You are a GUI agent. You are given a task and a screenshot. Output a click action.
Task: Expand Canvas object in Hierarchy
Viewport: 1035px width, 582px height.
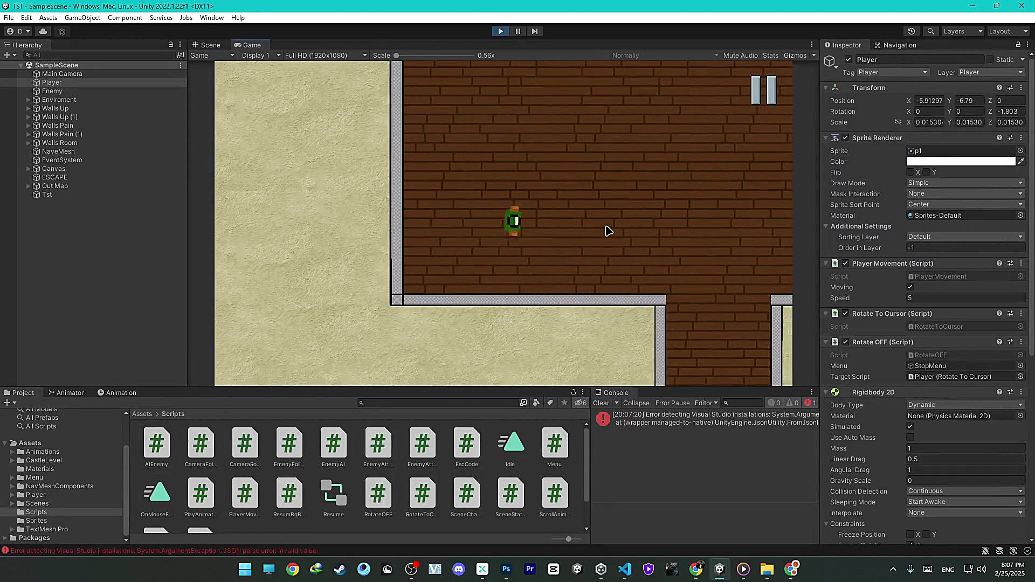pos(28,169)
